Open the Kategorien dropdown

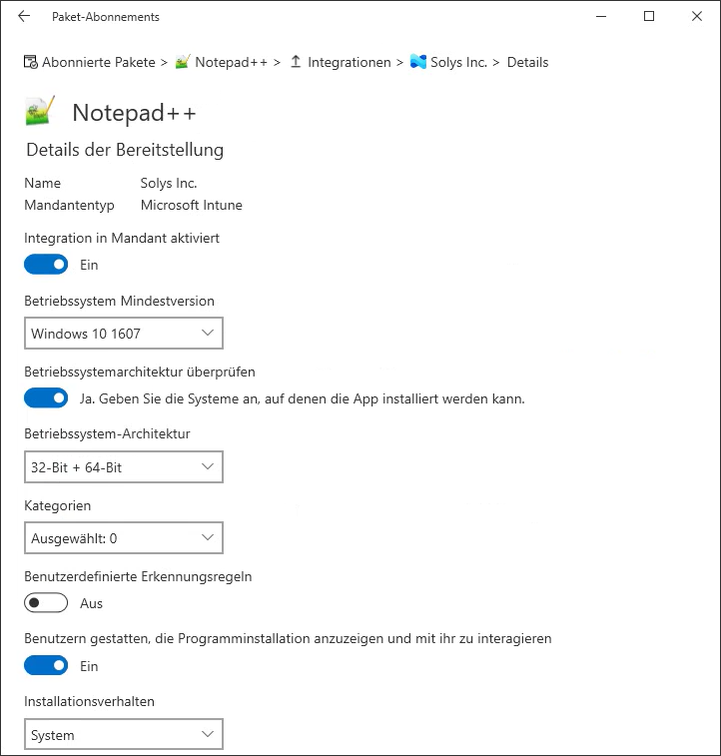coord(123,538)
